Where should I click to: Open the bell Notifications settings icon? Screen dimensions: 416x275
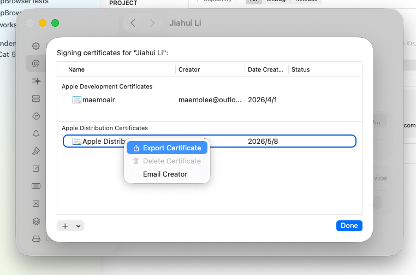coord(36,133)
